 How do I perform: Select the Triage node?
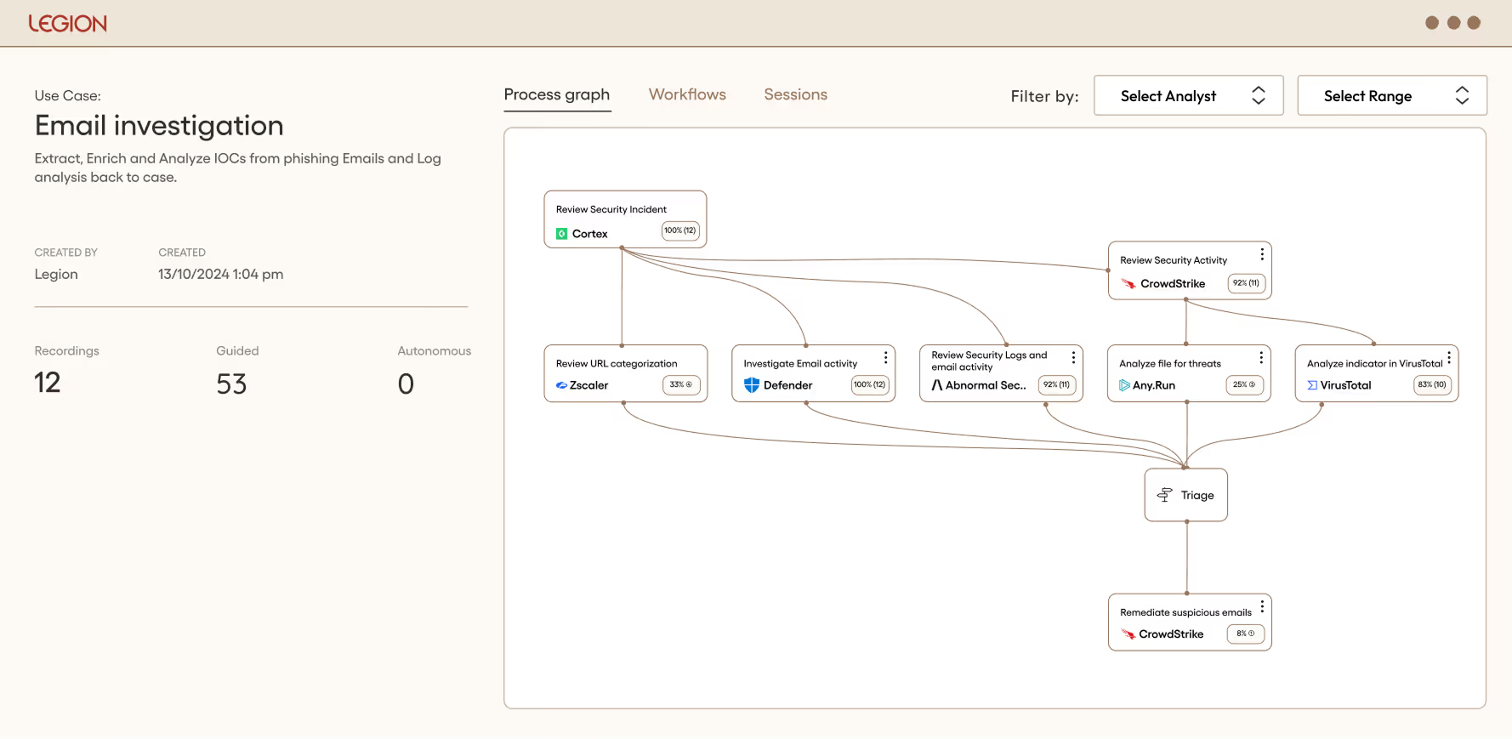click(1186, 495)
